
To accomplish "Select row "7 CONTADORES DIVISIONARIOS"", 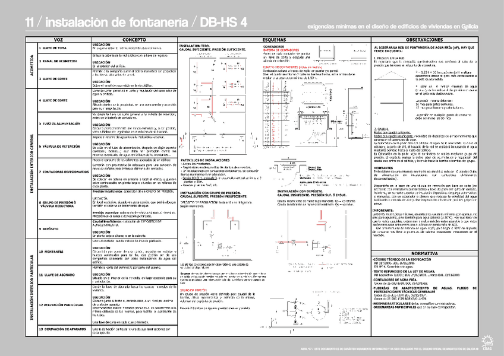I will coord(108,173).
